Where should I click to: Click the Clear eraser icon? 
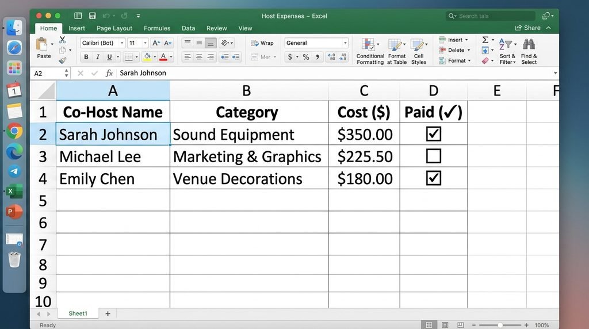click(x=485, y=60)
